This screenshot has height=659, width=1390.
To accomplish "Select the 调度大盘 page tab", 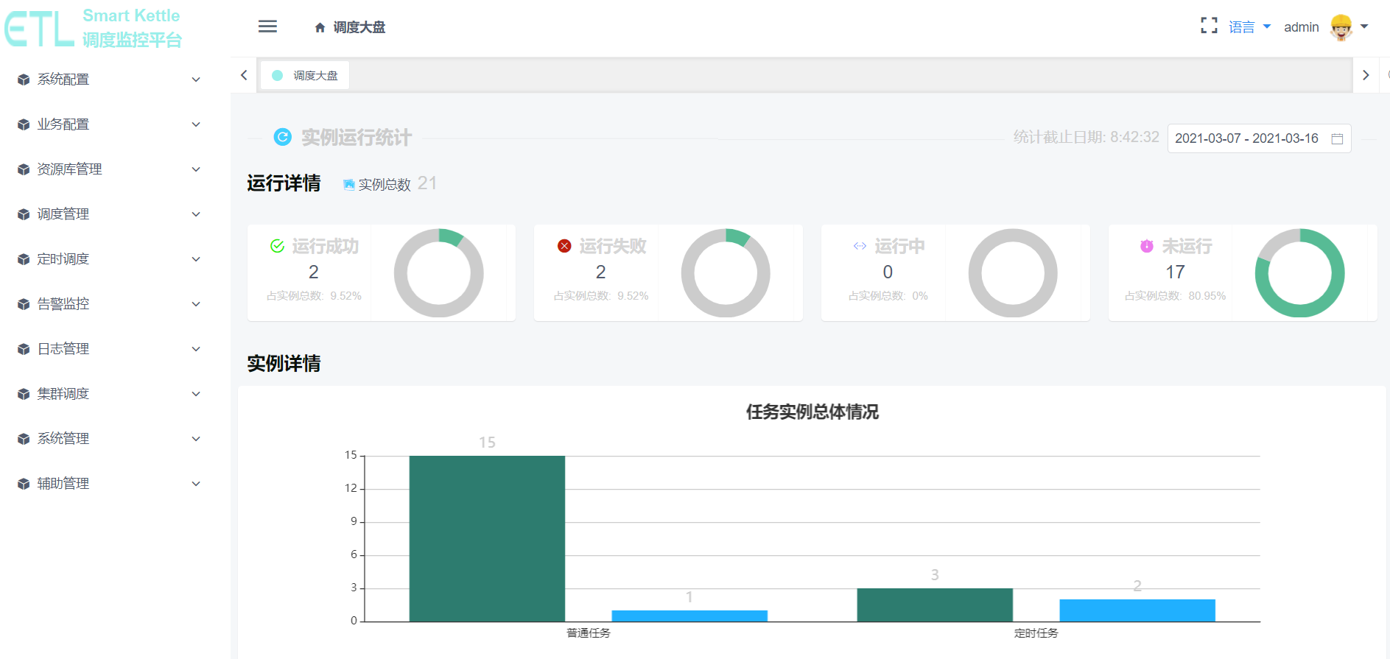I will pos(304,75).
